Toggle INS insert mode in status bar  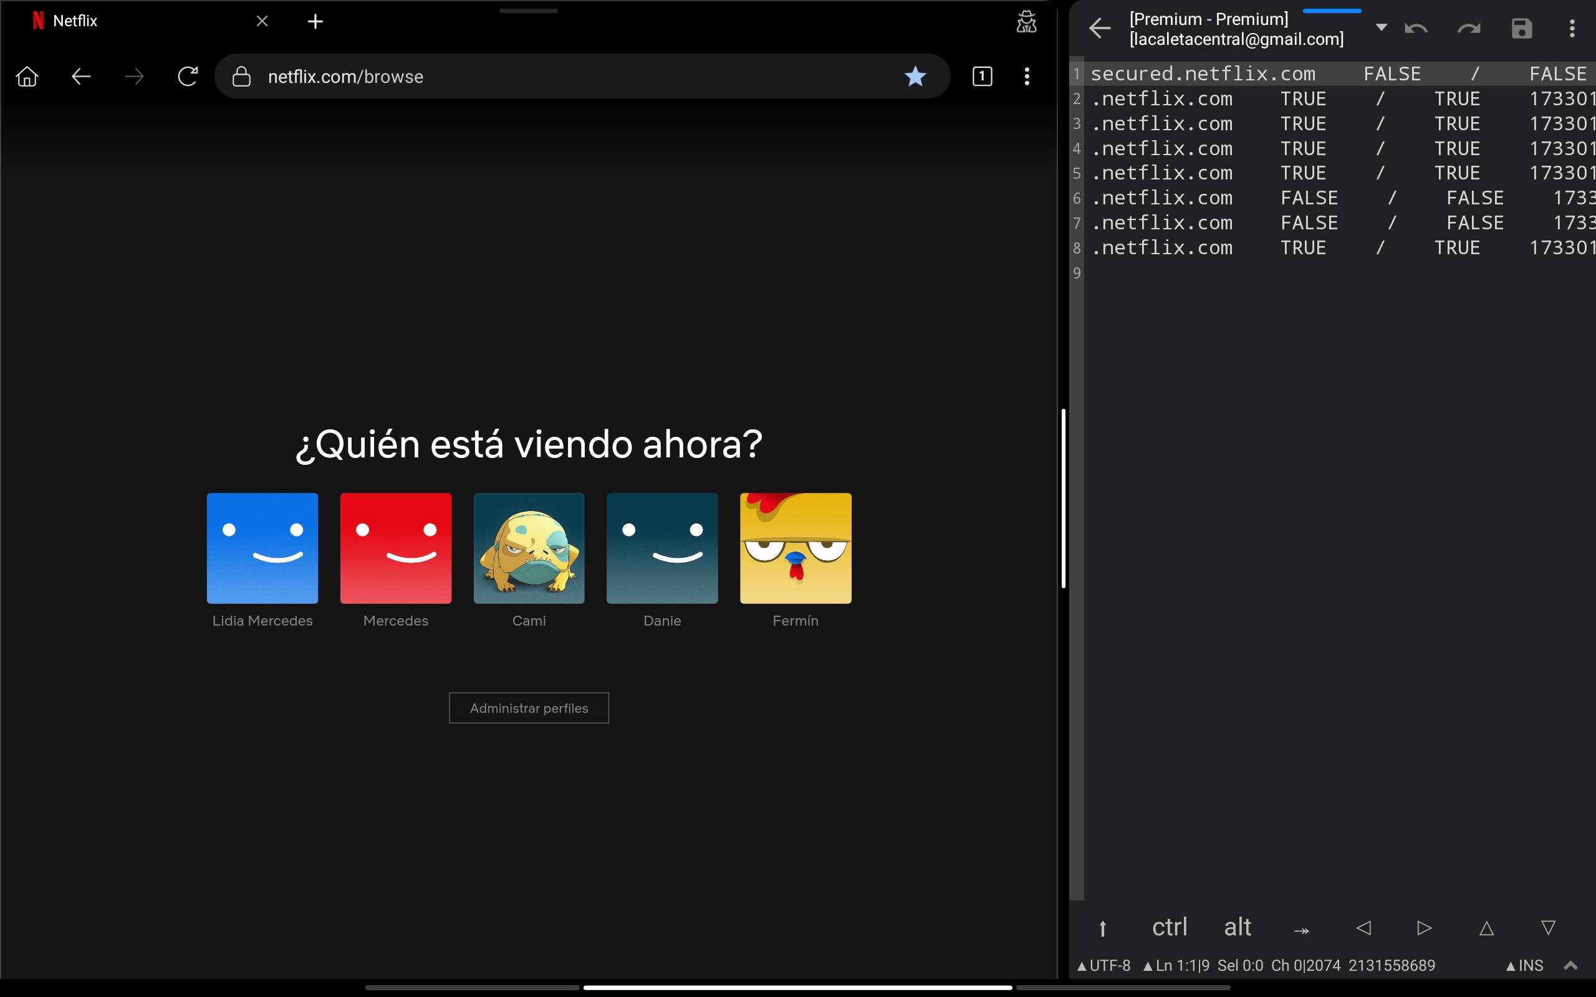(1524, 965)
